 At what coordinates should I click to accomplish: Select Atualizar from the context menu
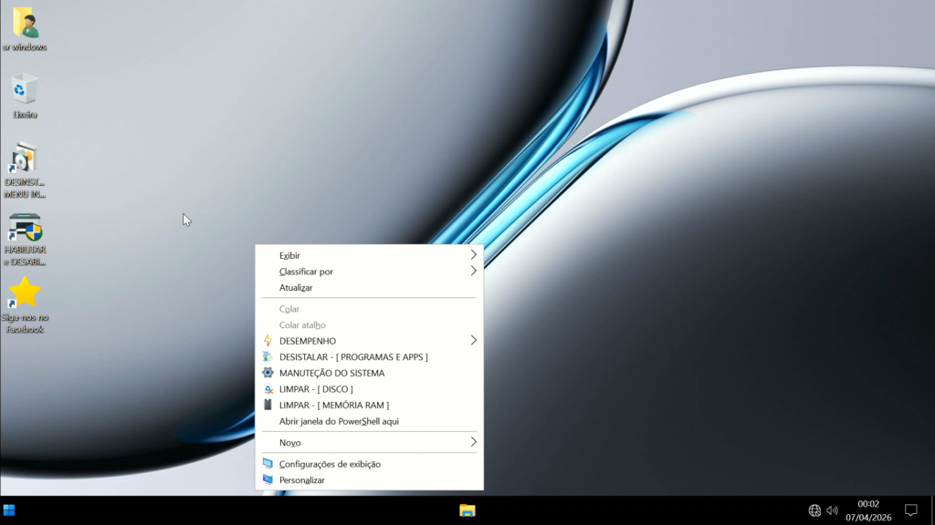point(296,288)
